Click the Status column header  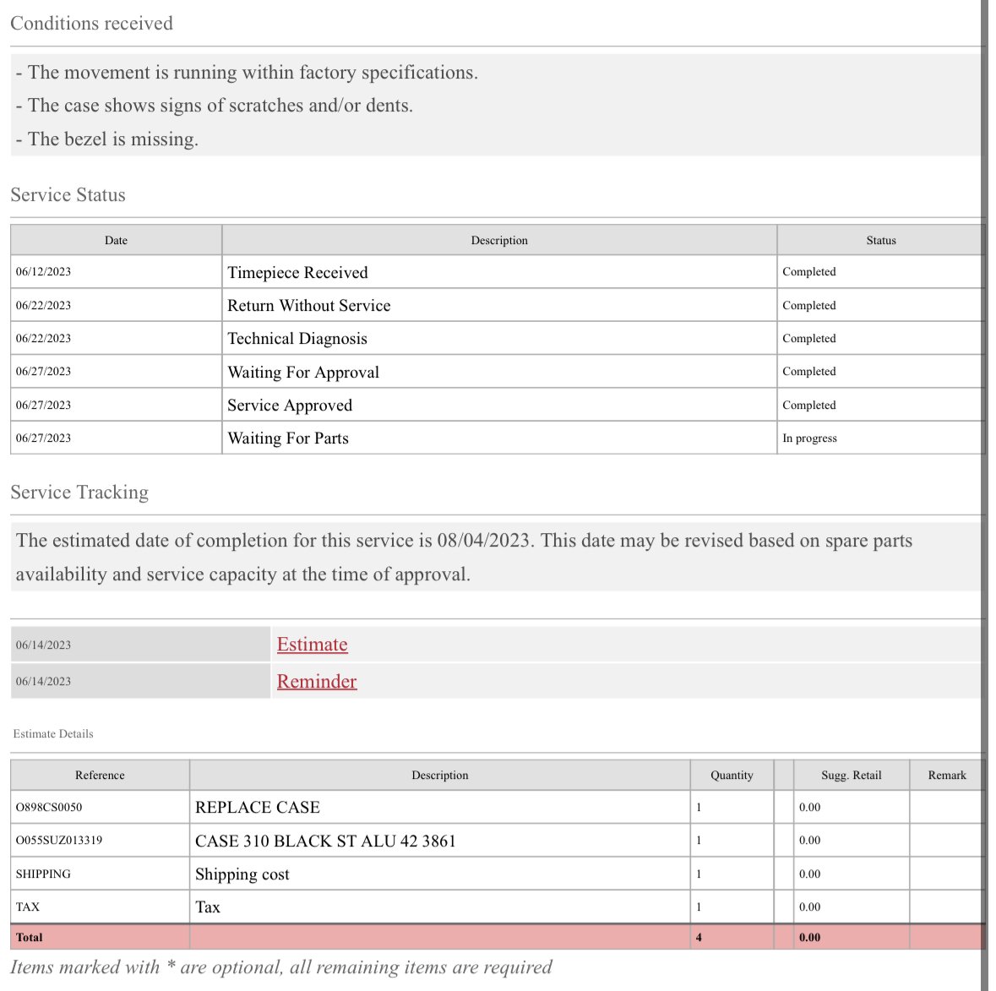click(x=880, y=241)
